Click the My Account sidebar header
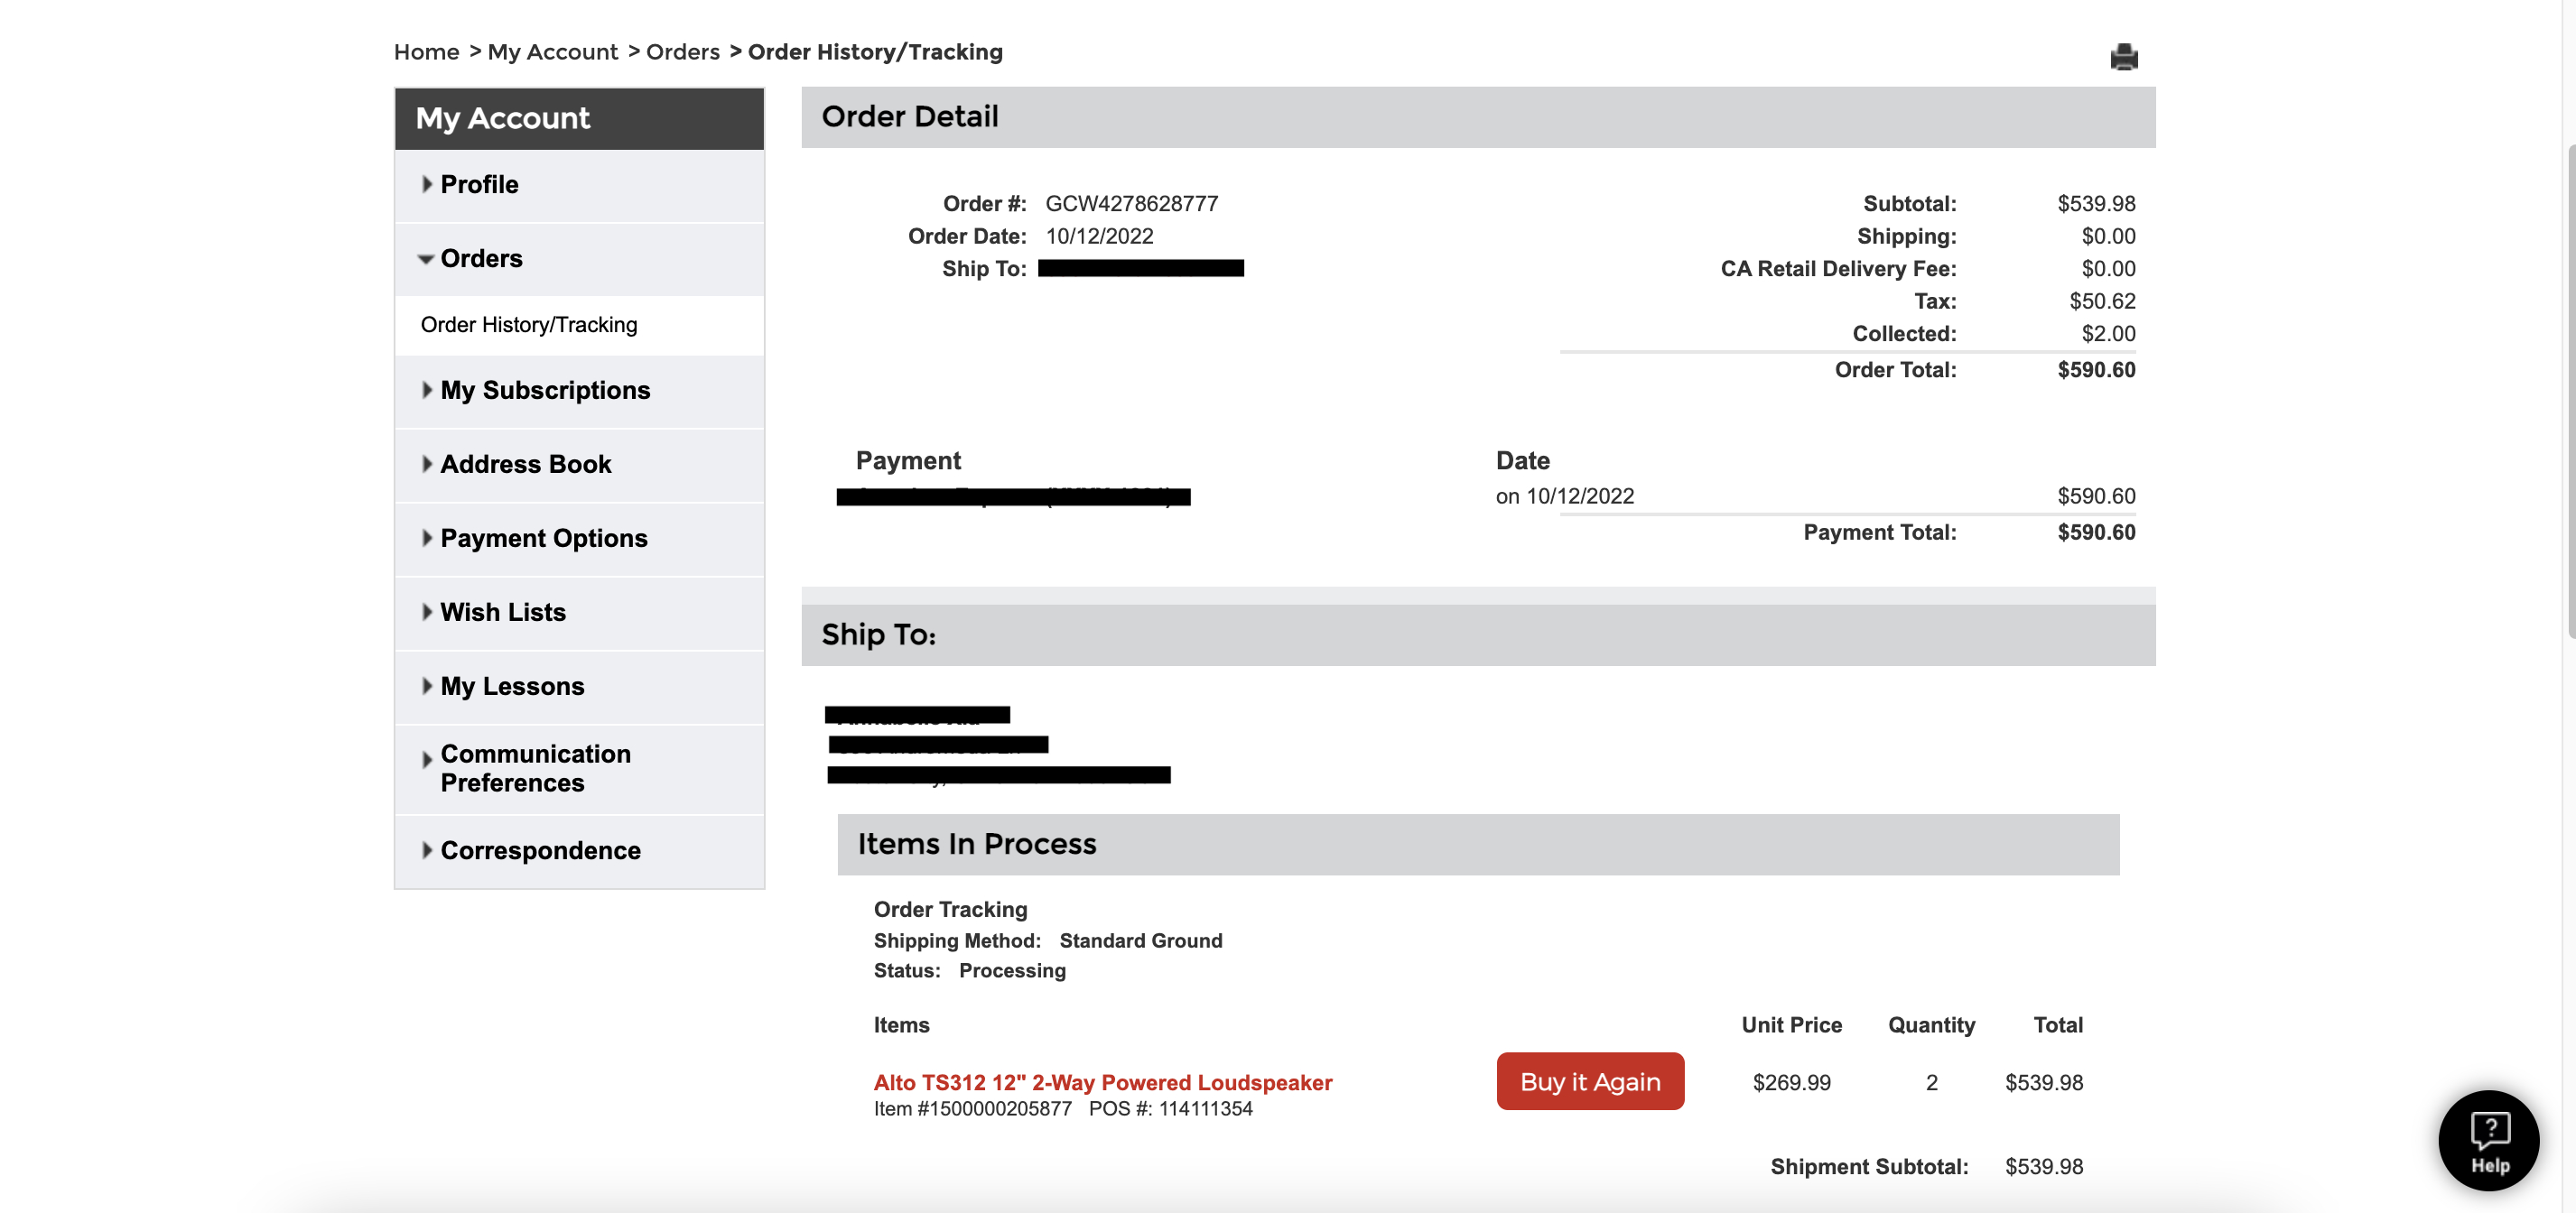This screenshot has width=2576, height=1213. point(502,118)
